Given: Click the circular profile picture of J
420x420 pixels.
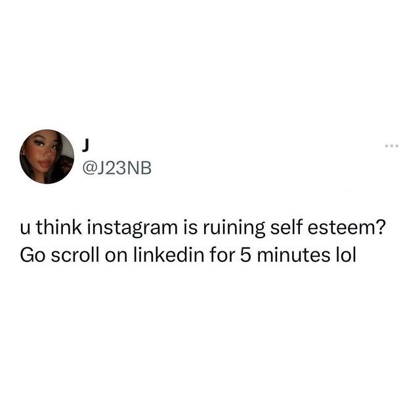Looking at the screenshot, I should pos(47,157).
